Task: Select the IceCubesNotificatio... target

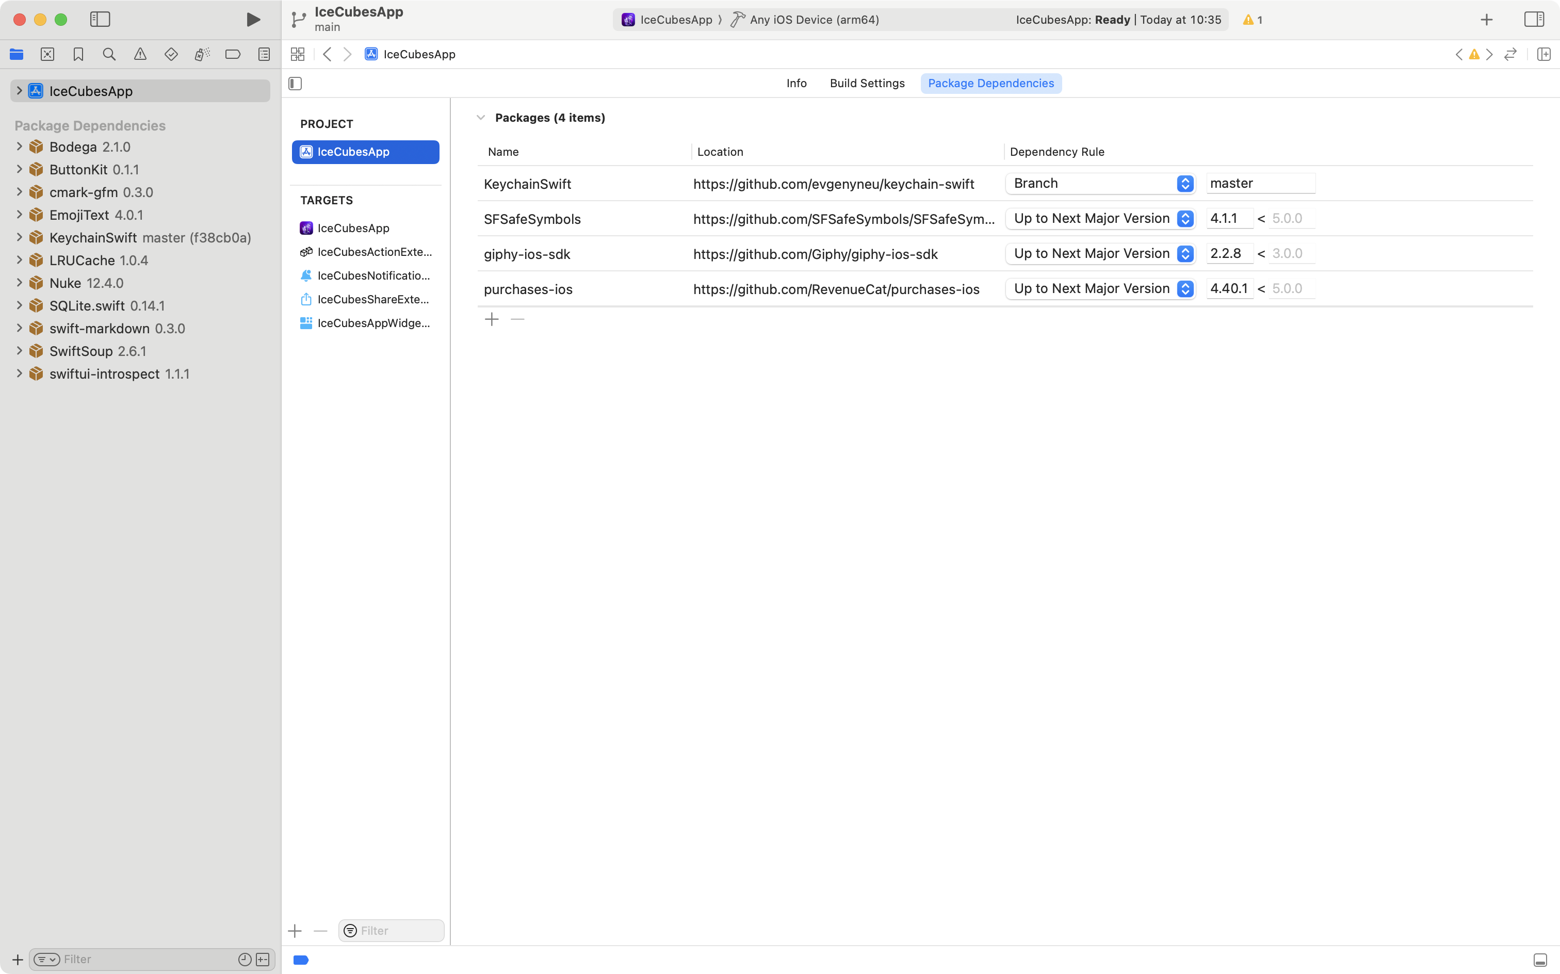Action: 372,275
